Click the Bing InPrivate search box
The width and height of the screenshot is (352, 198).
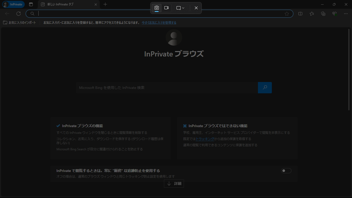click(167, 88)
